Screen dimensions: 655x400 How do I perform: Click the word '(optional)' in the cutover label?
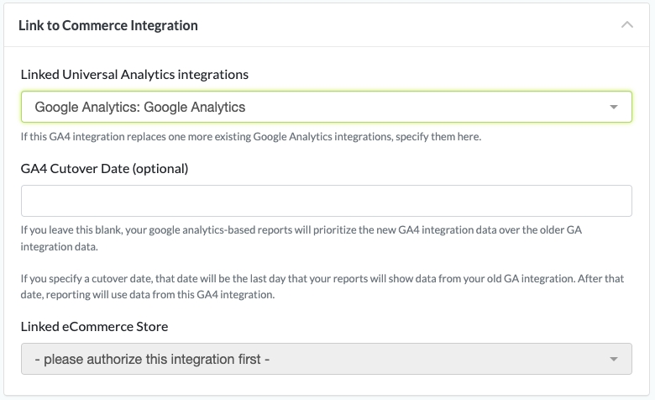coord(159,168)
